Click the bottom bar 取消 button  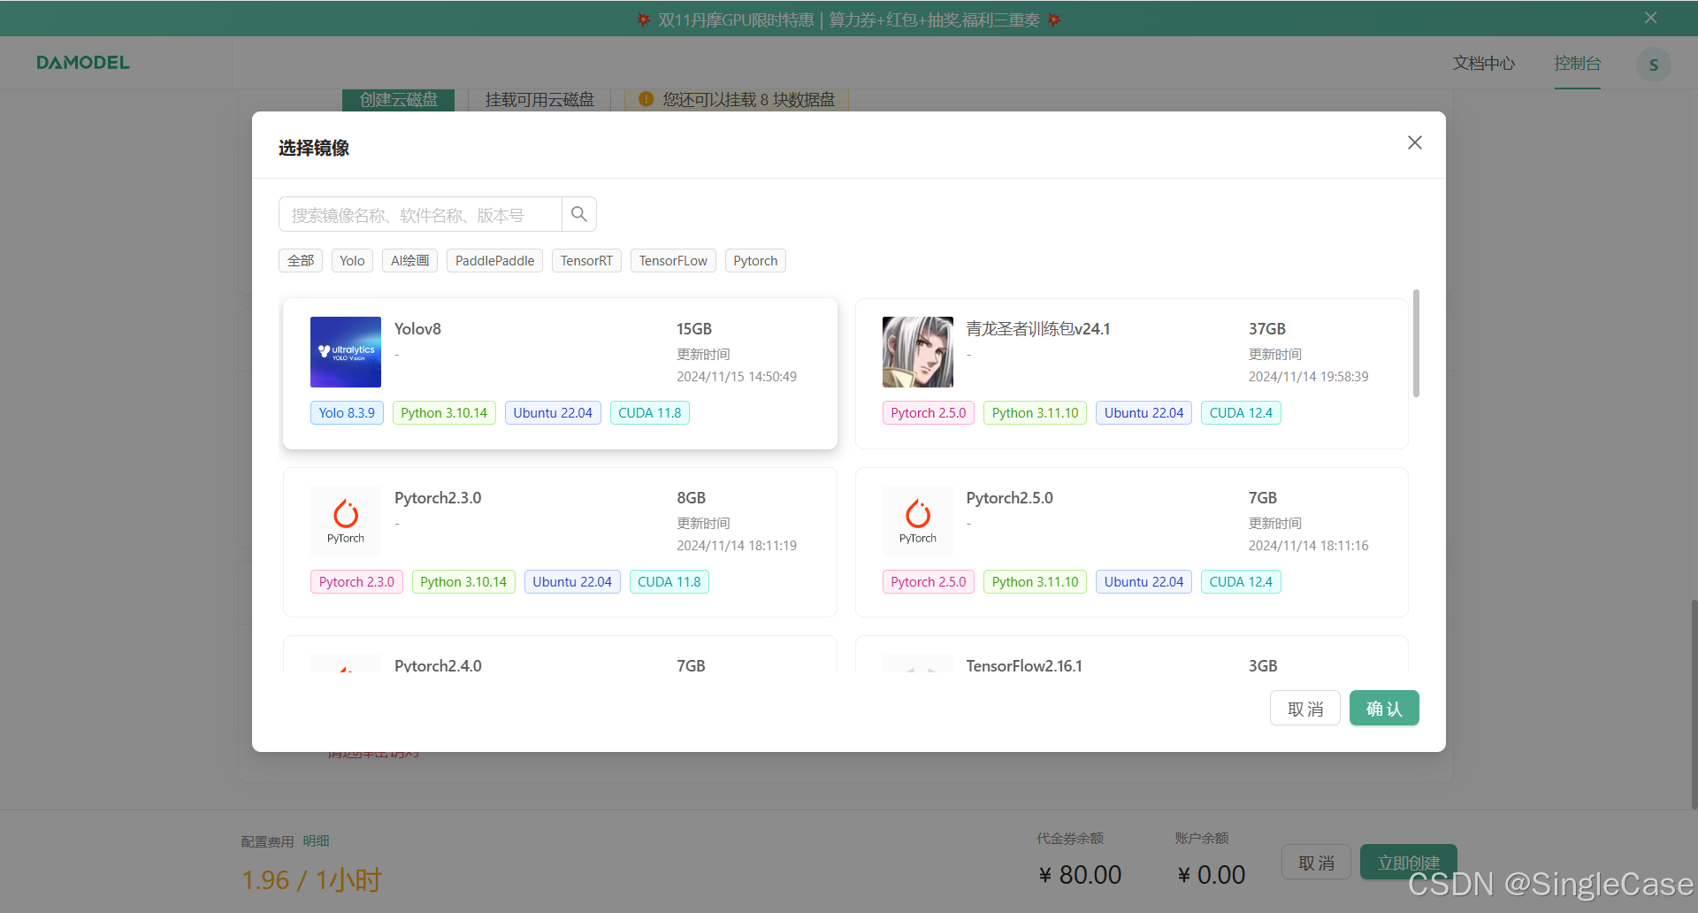pos(1316,862)
